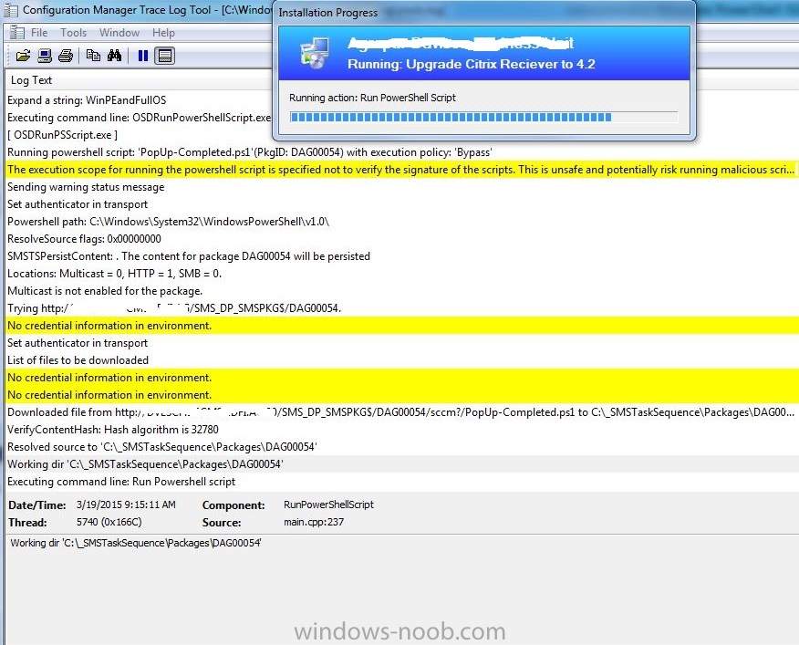Click the Open on server toolbar icon
Image resolution: width=799 pixels, height=645 pixels.
coord(45,56)
